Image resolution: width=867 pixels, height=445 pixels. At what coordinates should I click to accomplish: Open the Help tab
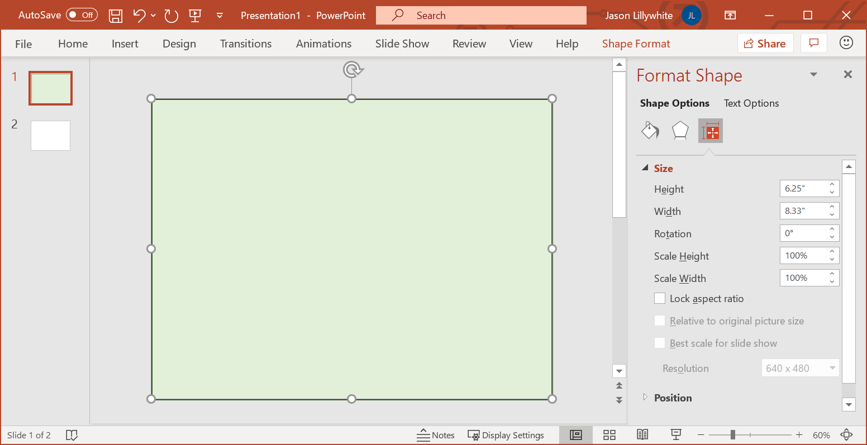tap(567, 44)
